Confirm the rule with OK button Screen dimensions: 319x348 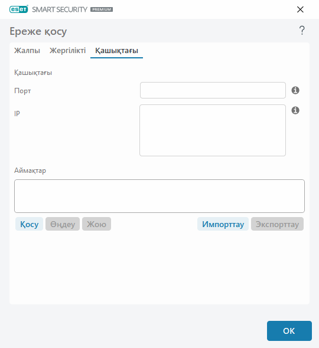point(289,331)
